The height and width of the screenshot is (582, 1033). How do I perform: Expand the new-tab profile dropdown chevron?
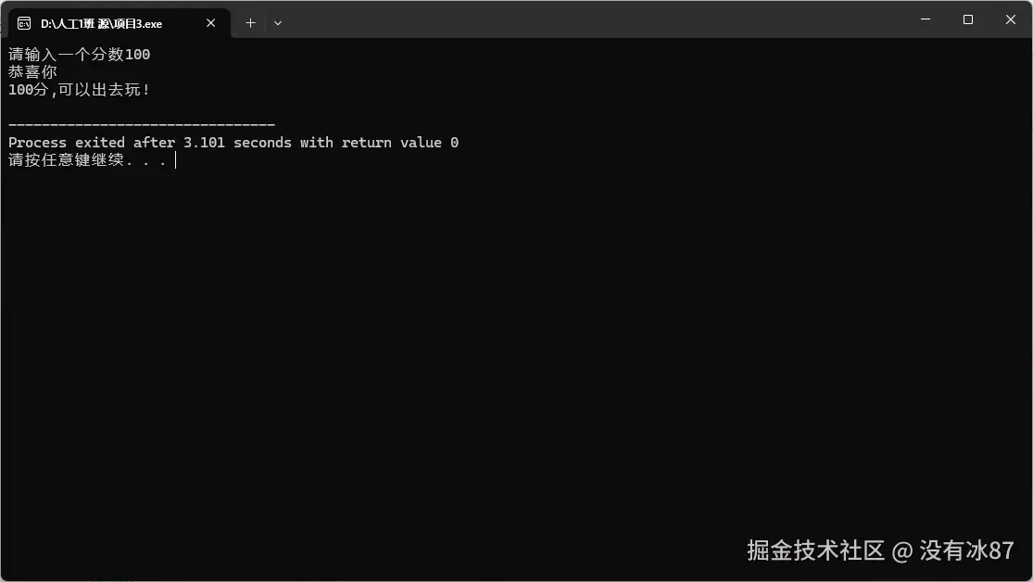point(278,23)
